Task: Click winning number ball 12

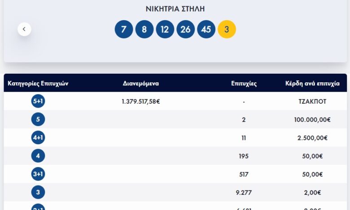Action: 165,29
